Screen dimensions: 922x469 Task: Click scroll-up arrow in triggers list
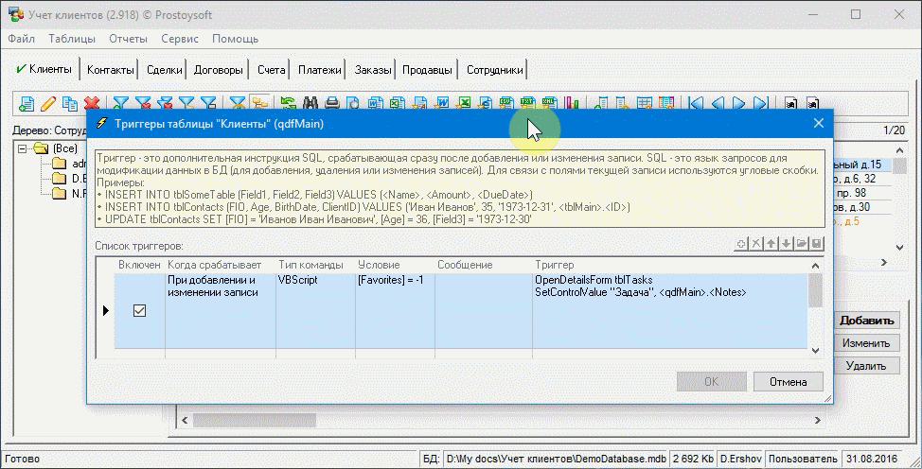(815, 265)
